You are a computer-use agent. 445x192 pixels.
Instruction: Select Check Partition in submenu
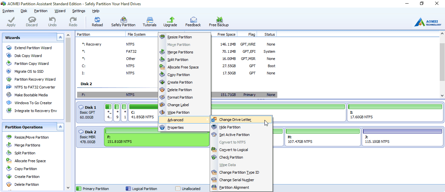(241, 157)
